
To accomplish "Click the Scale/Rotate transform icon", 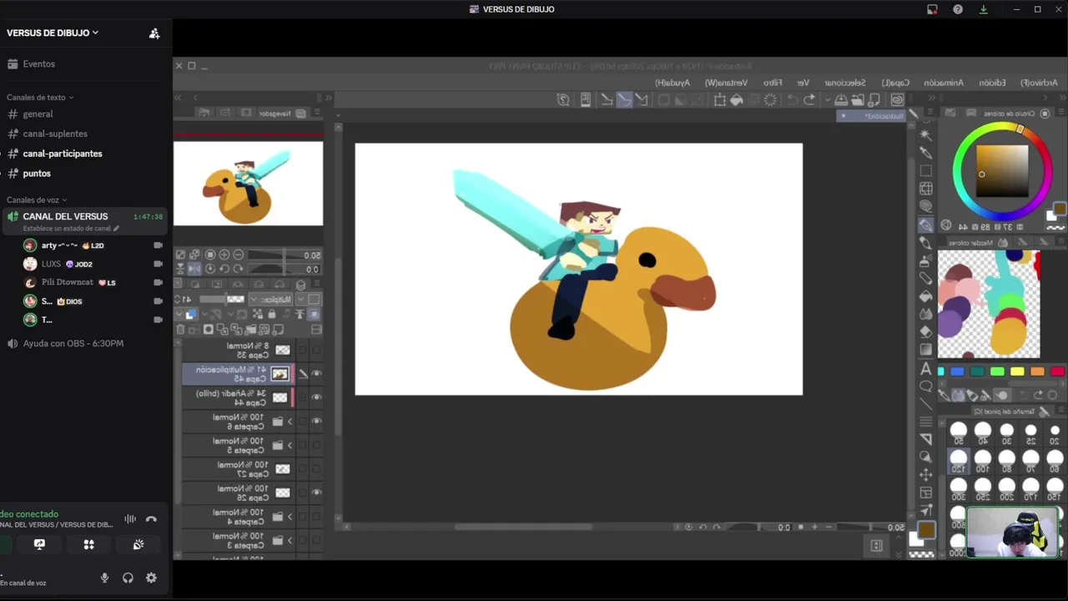I will [x=719, y=100].
